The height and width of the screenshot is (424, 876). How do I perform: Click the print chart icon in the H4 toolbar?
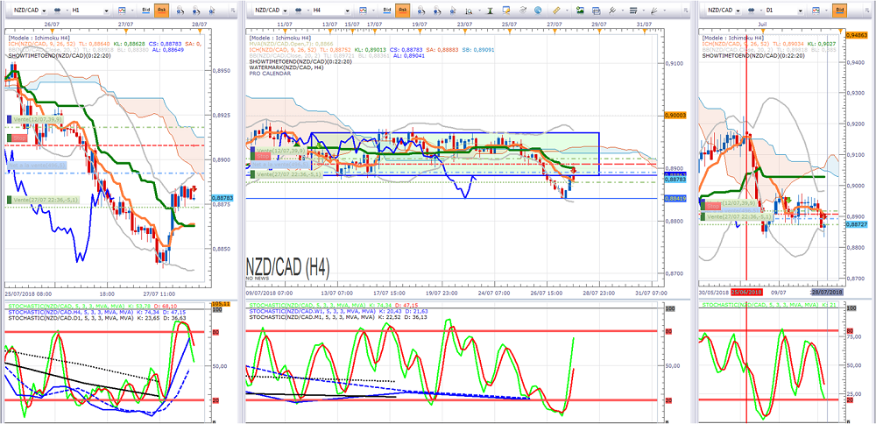click(x=596, y=11)
